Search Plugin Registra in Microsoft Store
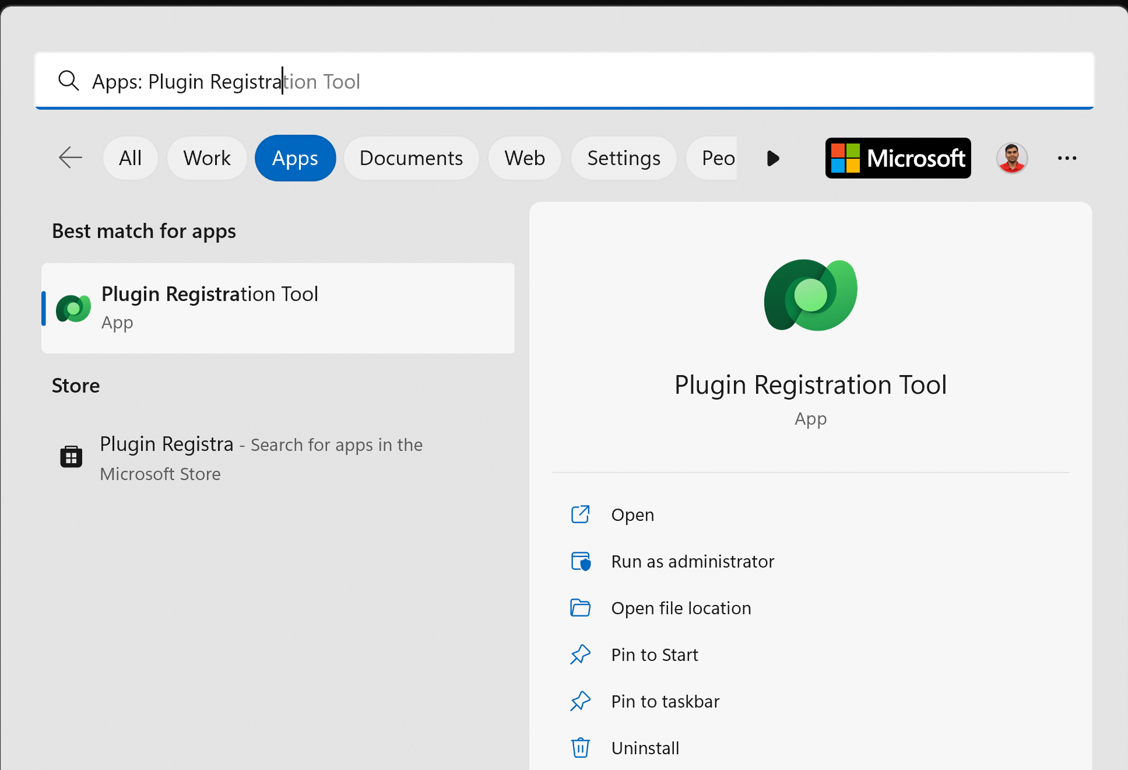Viewport: 1128px width, 770px height. [278, 459]
